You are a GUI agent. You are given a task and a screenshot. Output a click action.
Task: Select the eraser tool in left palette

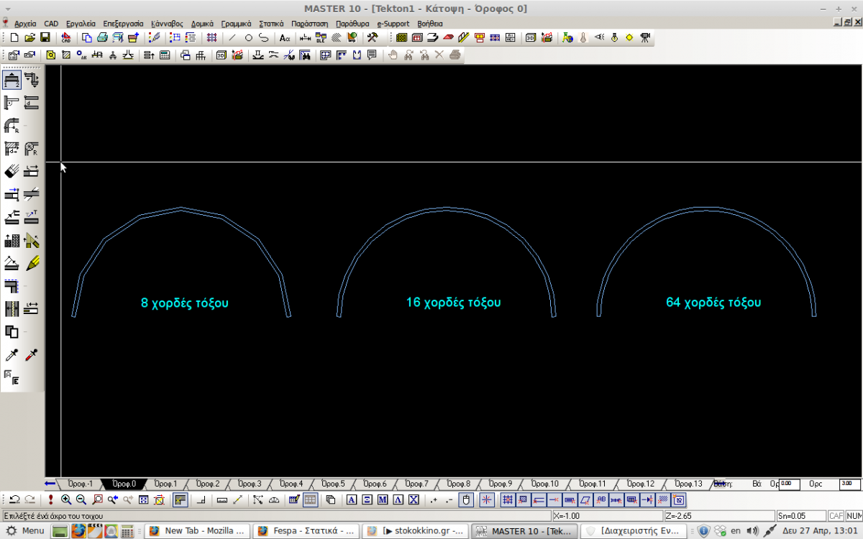coord(12,171)
